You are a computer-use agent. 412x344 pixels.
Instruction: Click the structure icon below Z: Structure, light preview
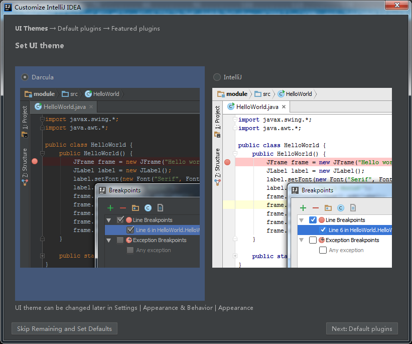pyautogui.click(x=218, y=182)
